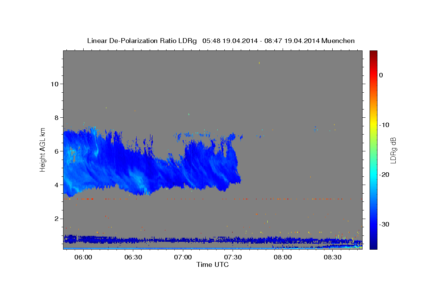Click the height tick label 10

coord(54,84)
